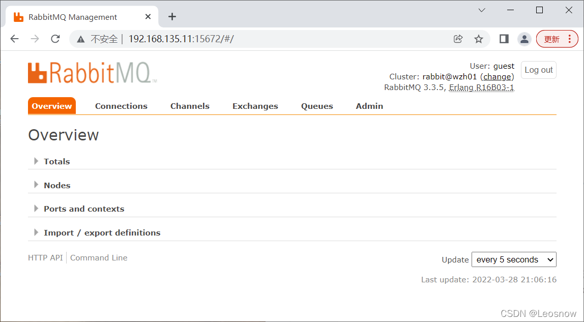This screenshot has height=322, width=584.
Task: Open the Chrome profile avatar icon
Action: (x=524, y=39)
